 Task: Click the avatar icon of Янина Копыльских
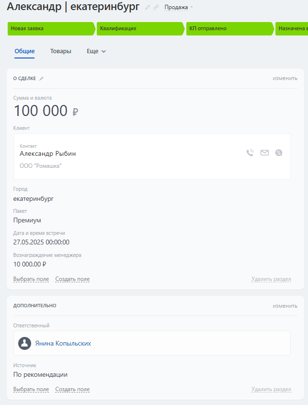[24, 343]
